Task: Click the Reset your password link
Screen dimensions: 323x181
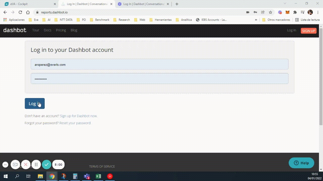Action: click(75, 123)
